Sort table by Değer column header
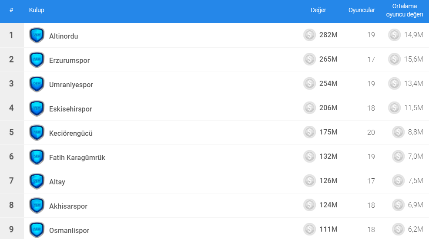Image resolution: width=429 pixels, height=239 pixels. click(x=318, y=10)
